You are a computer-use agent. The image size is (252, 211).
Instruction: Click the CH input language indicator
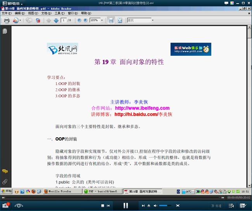[178, 192]
